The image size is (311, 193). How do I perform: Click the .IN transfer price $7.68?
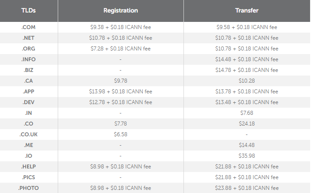pos(247,113)
